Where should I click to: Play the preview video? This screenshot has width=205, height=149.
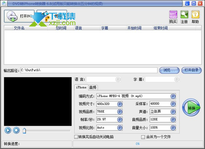[8, 130]
